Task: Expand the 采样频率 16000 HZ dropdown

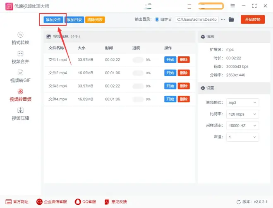Action: [243, 126]
